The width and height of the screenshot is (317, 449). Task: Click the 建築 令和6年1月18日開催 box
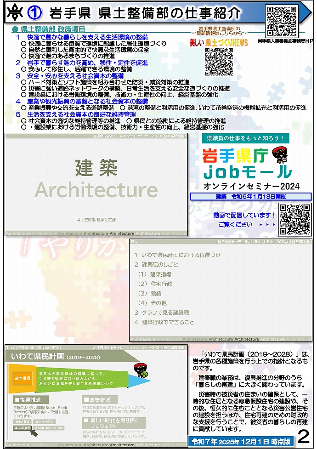coord(251,196)
